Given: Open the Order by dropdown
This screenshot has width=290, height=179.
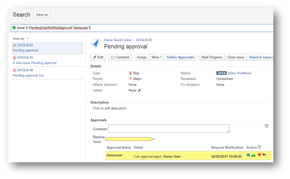Looking at the screenshot, I should pyautogui.click(x=28, y=39).
